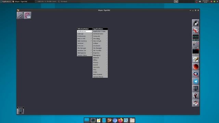Viewport: 219px width, 123px height.
Task: Select Applications in WindowMaker menu
Action: coord(85,31)
